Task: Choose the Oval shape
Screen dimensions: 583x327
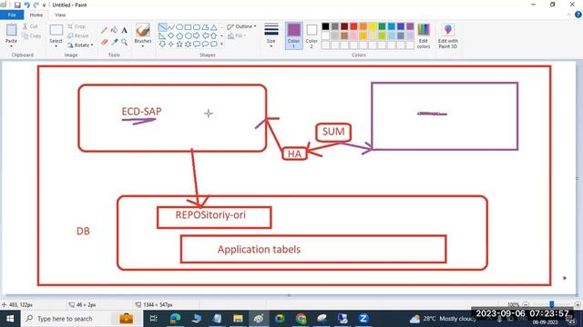Action: click(x=179, y=27)
